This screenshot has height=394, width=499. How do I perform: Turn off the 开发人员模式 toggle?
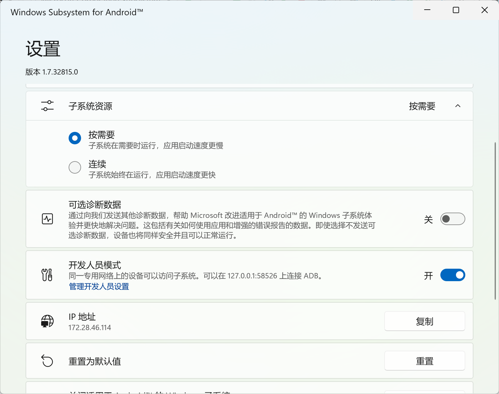[x=453, y=275]
